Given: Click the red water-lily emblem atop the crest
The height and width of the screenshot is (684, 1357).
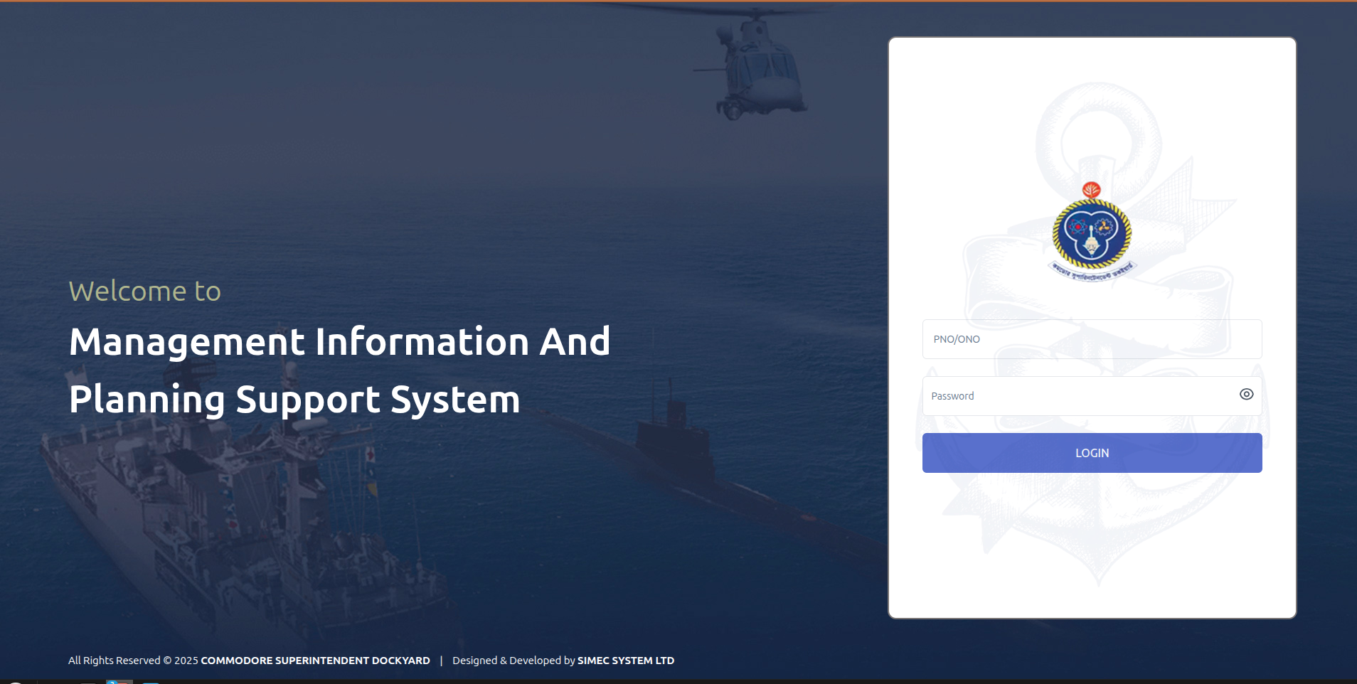Looking at the screenshot, I should click(1092, 190).
